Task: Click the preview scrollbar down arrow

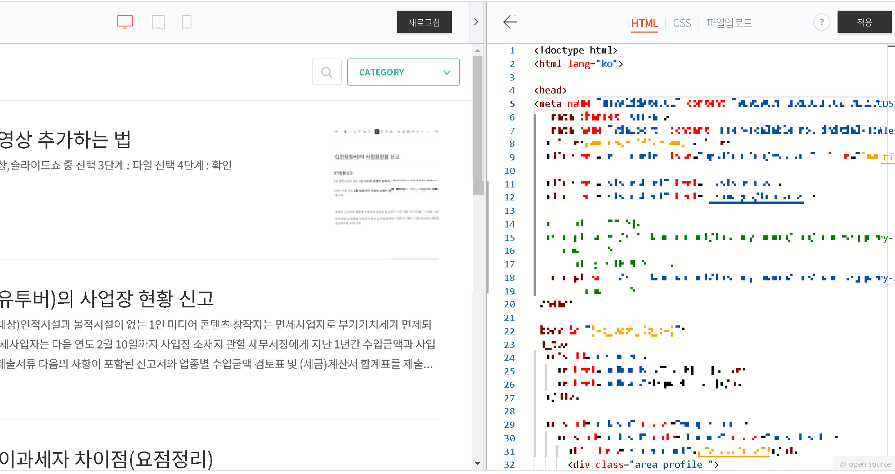Action: 478,464
